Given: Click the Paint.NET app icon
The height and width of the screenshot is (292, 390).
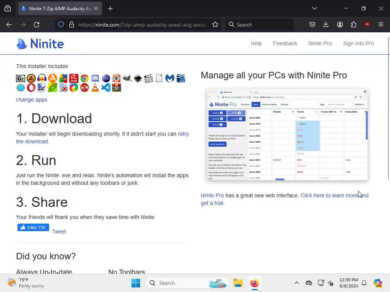Looking at the screenshot, I should [x=42, y=88].
